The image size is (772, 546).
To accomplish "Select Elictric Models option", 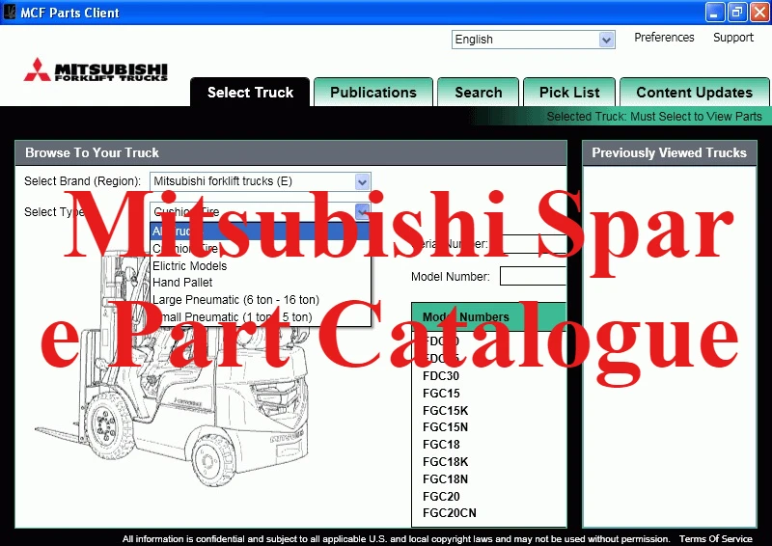I will (261, 266).
